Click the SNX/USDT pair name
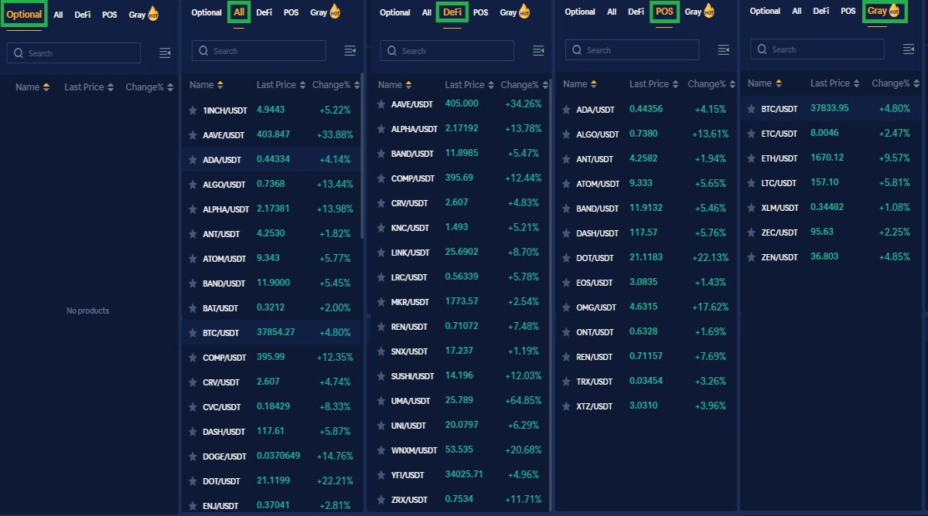This screenshot has width=928, height=516. [x=409, y=351]
